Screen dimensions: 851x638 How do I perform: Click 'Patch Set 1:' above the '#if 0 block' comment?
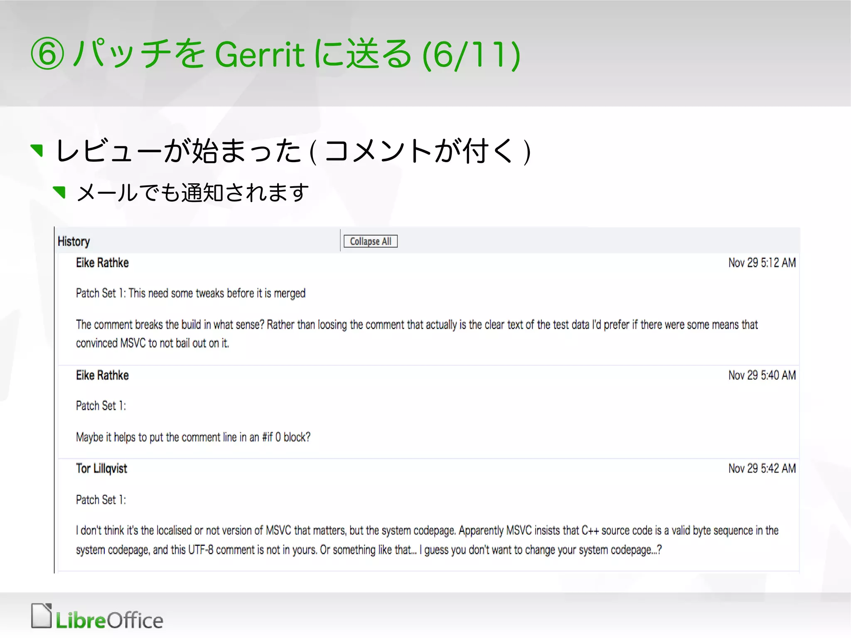(x=101, y=406)
